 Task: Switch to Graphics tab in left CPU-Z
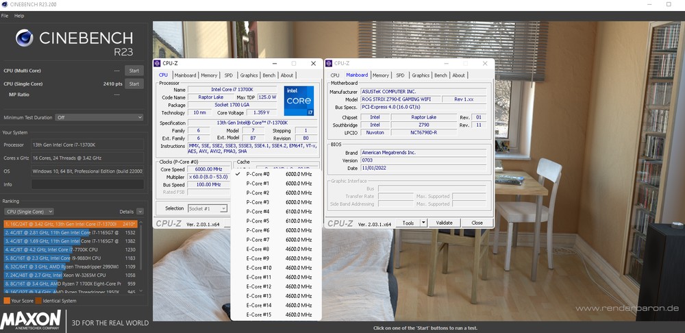pos(249,75)
